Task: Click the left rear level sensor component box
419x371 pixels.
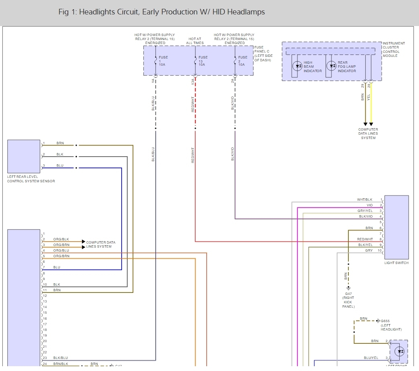Action: 24,156
